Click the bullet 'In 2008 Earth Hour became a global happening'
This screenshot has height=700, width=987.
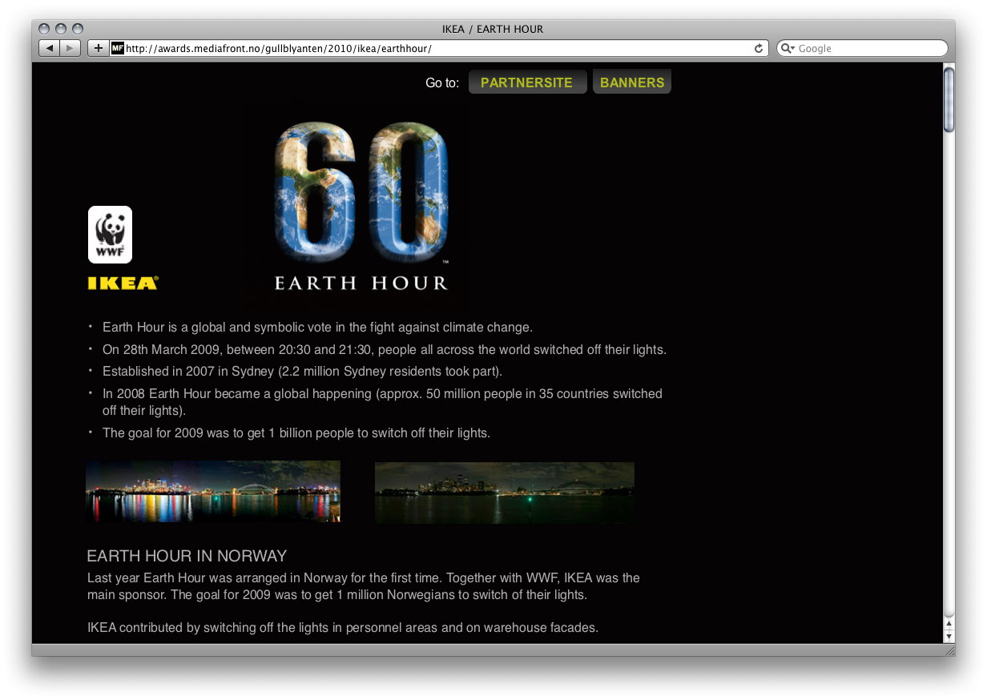pyautogui.click(x=382, y=402)
